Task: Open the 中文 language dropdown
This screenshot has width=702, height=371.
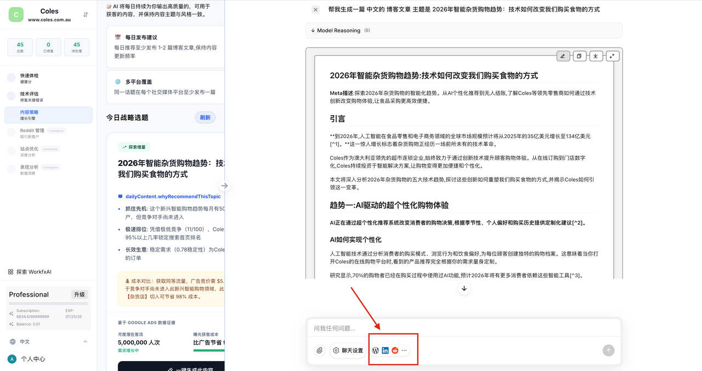Action: (48, 341)
